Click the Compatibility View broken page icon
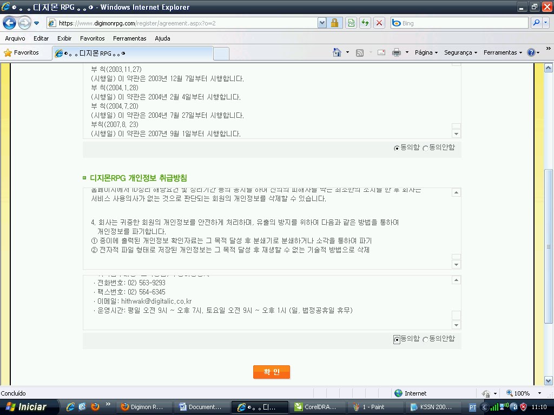 351,23
